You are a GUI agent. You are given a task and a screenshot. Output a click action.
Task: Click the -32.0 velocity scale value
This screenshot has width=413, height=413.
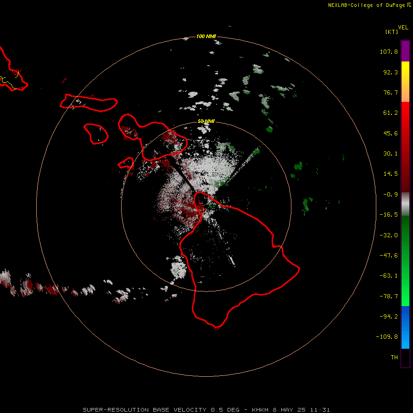[x=389, y=235]
